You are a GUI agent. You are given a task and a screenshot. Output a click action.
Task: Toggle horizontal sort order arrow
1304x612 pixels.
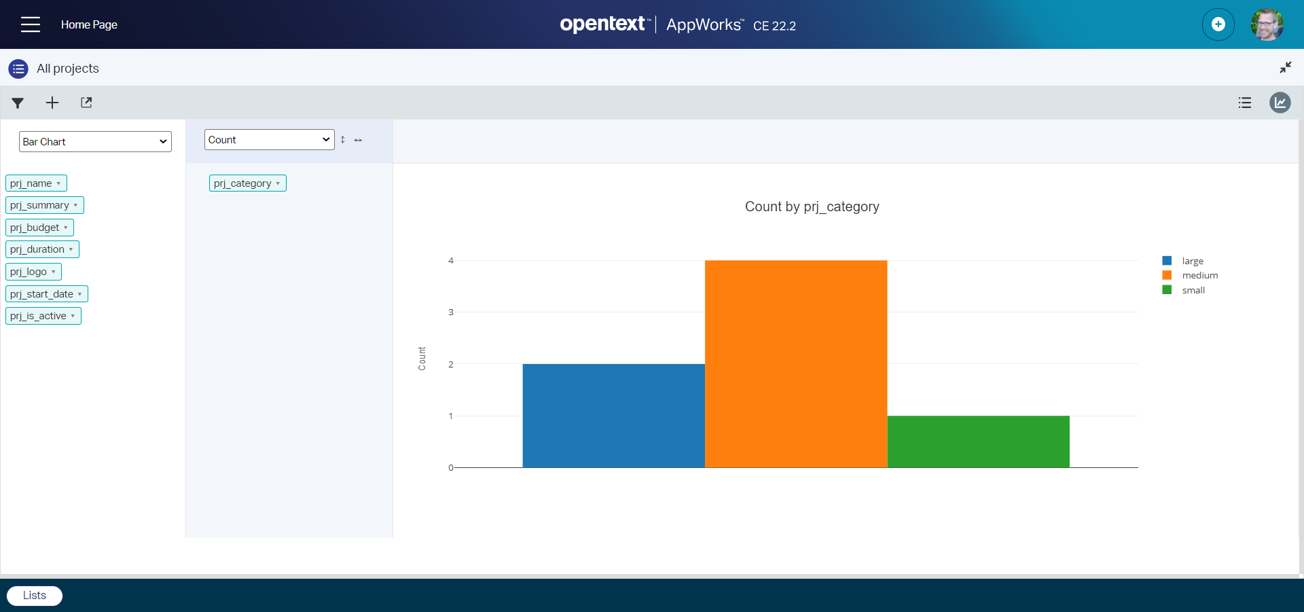tap(358, 140)
